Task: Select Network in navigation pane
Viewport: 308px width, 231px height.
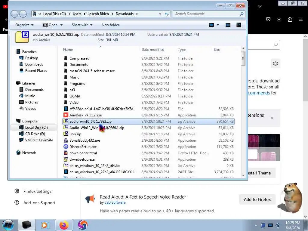Action: pyautogui.click(x=29, y=152)
